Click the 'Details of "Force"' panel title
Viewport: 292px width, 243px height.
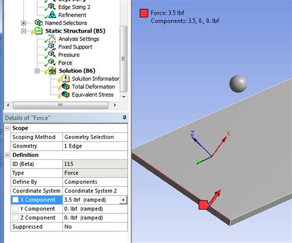(28, 118)
